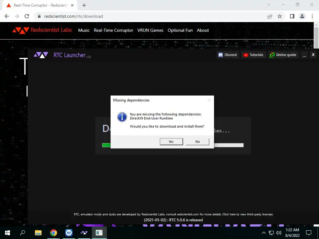Click the last active taskbar app icon
This screenshot has height=239, width=319.
tap(99, 233)
